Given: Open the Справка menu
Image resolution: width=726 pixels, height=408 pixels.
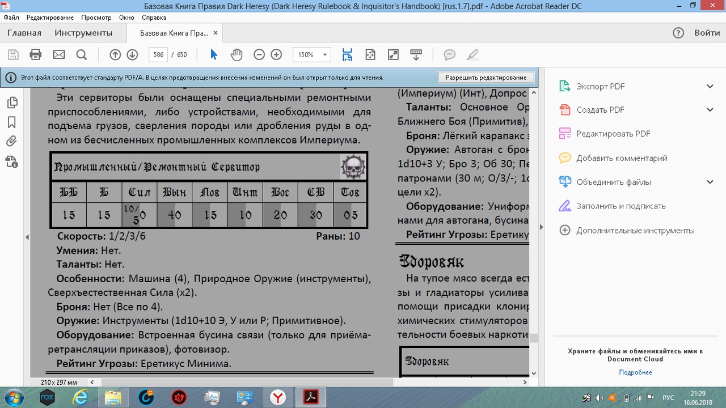Looking at the screenshot, I should (154, 18).
